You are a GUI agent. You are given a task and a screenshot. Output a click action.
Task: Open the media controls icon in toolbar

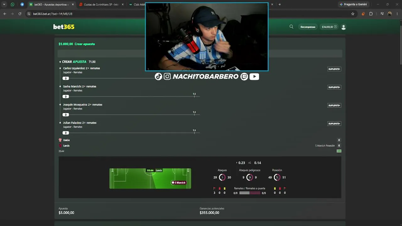pyautogui.click(x=382, y=14)
